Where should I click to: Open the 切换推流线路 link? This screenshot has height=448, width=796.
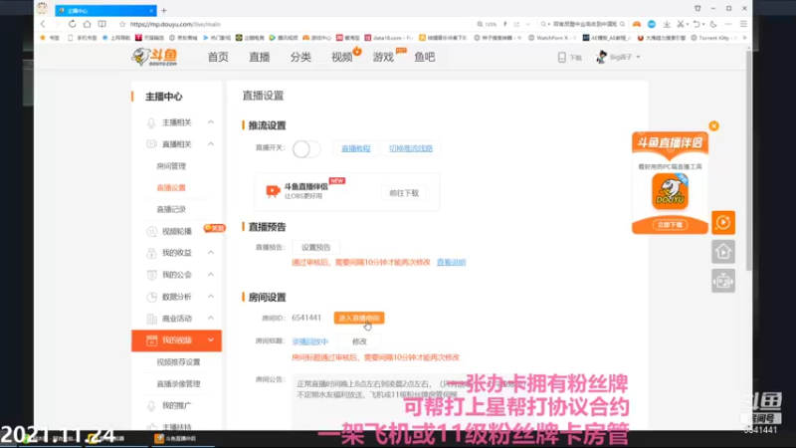point(411,148)
